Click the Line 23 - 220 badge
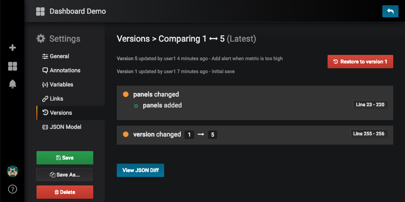The width and height of the screenshot is (405, 202). point(370,105)
